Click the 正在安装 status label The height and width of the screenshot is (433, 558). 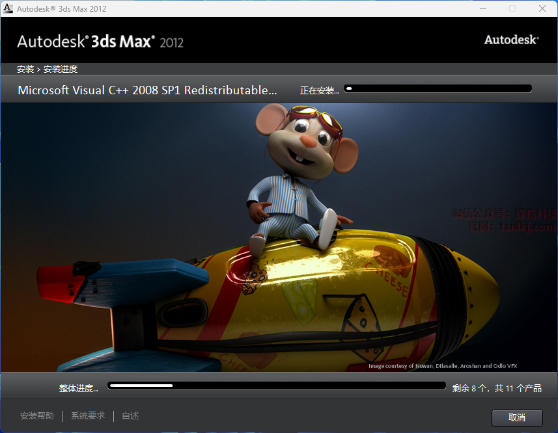319,91
